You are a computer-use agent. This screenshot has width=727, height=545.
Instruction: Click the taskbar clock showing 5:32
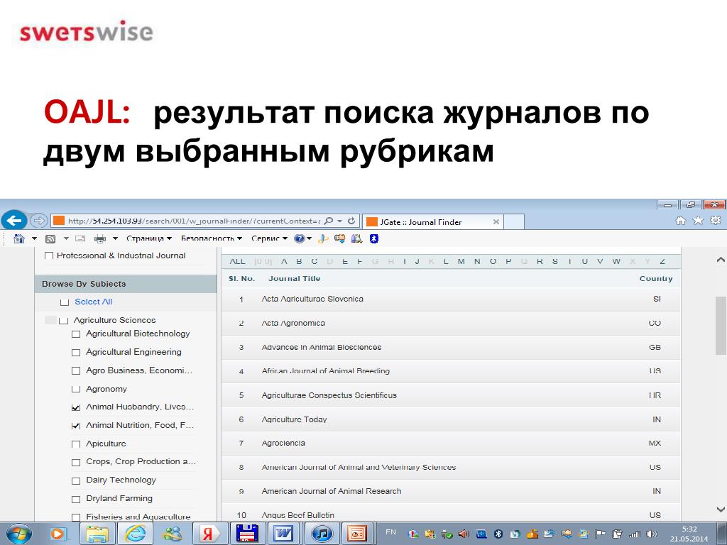pyautogui.click(x=689, y=529)
